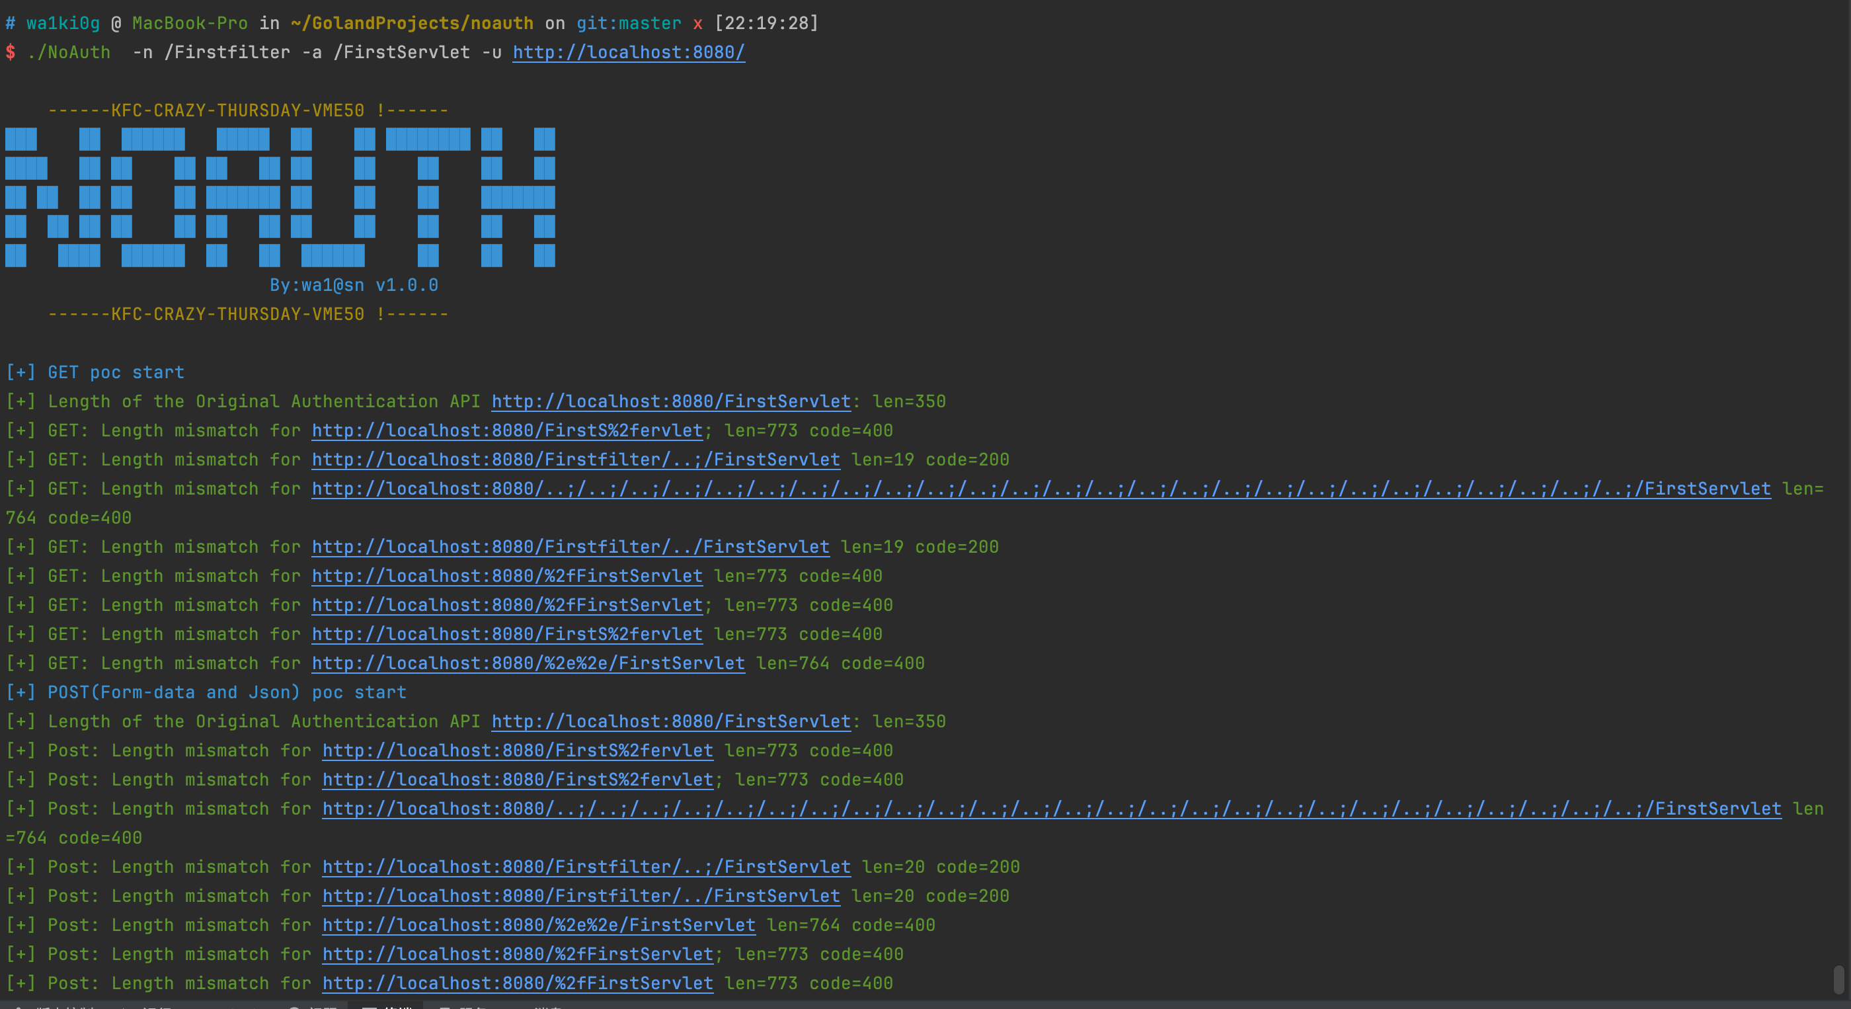Open the localhost:8080 URL in the NoAuth command
This screenshot has height=1009, width=1851.
coord(628,52)
